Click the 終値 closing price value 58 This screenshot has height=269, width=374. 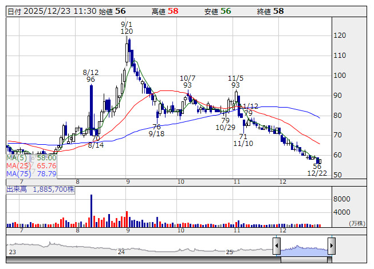pos(278,11)
